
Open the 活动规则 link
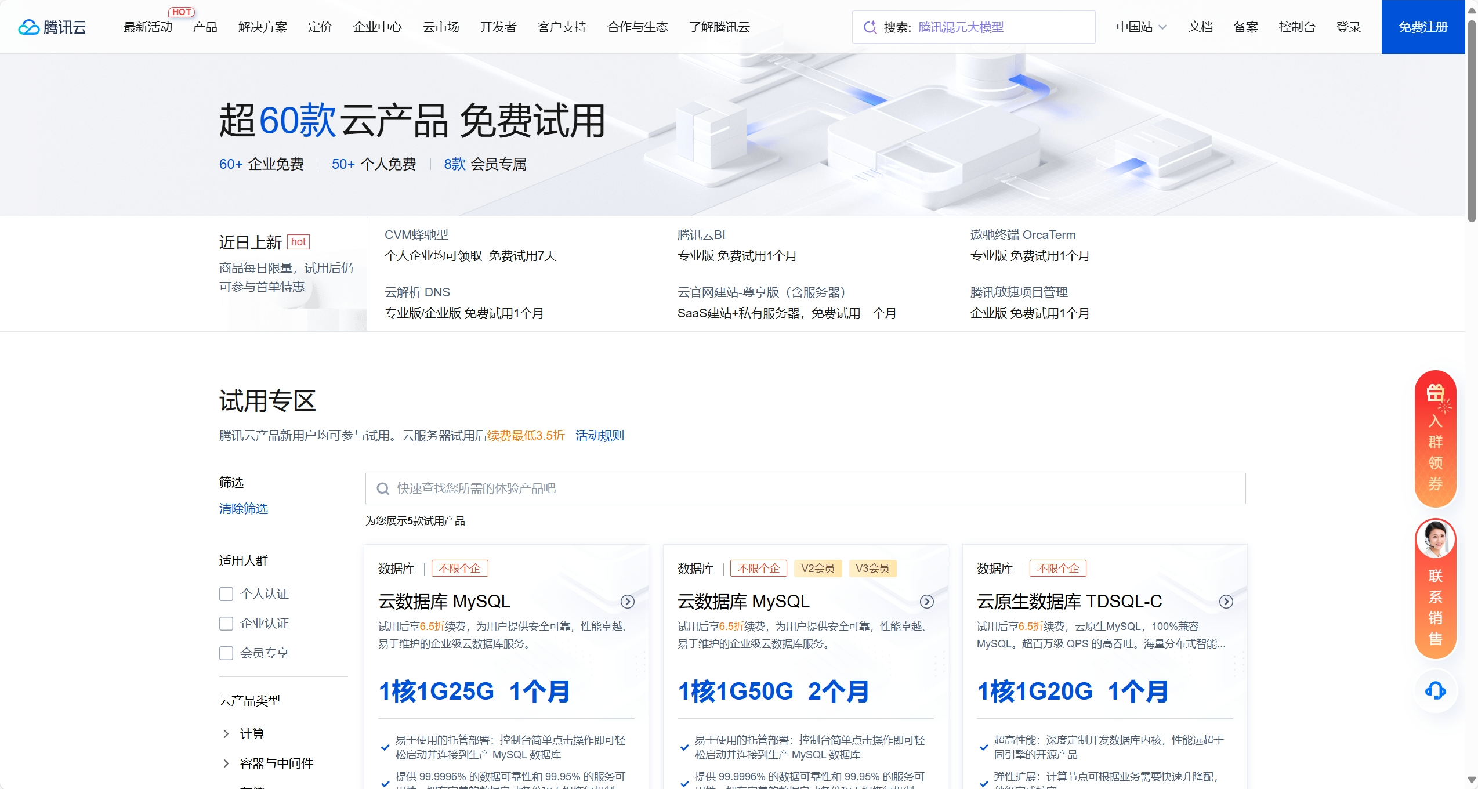click(x=599, y=436)
